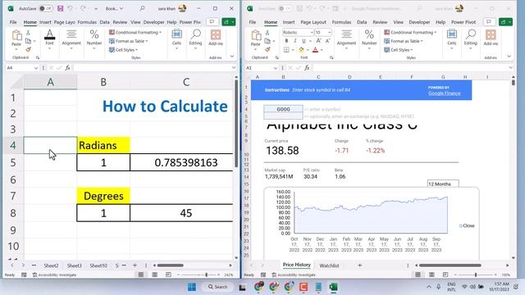Click Insert Function fx in left window

click(67, 67)
